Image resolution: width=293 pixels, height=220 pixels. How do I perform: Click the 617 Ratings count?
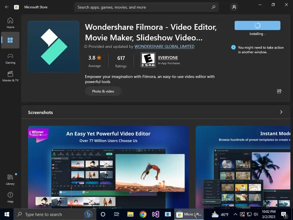pyautogui.click(x=121, y=61)
